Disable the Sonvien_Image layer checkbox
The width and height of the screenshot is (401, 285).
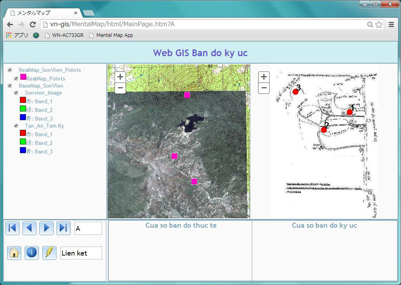click(16, 93)
